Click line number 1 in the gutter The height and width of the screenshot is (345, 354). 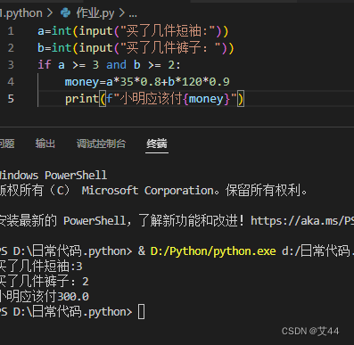pos(11,31)
